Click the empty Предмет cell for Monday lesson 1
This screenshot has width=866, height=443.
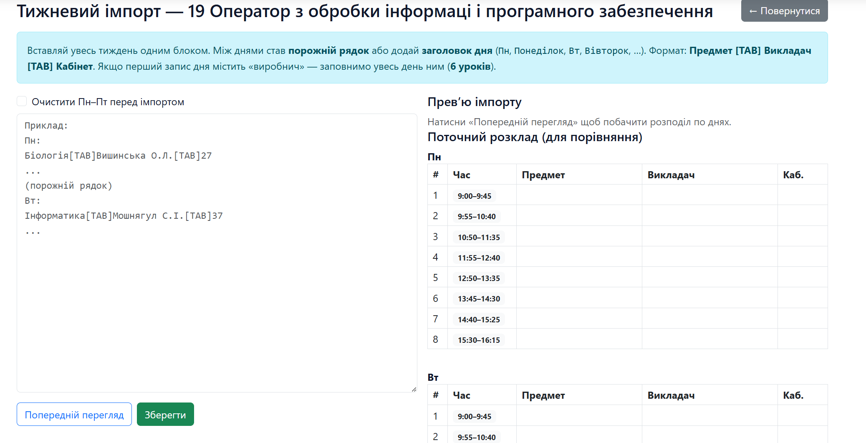pos(579,195)
